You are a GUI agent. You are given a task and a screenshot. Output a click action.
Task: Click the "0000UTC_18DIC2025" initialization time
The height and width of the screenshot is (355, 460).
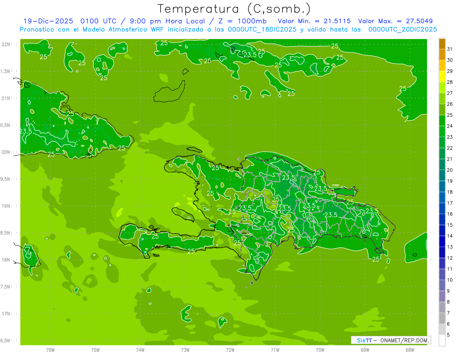[x=262, y=29]
